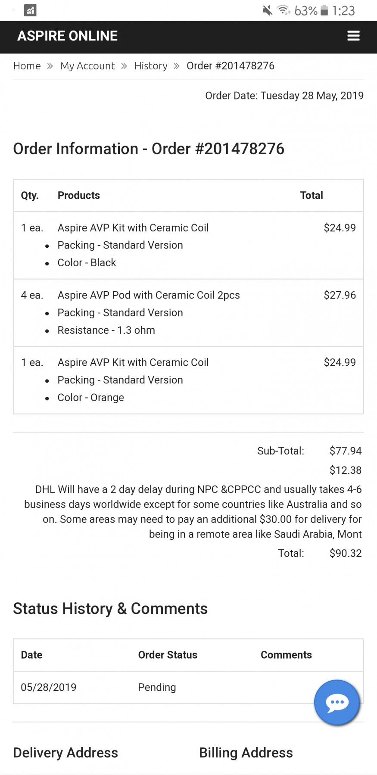Open the blue chat bubble button
377x775 pixels.
(x=337, y=703)
